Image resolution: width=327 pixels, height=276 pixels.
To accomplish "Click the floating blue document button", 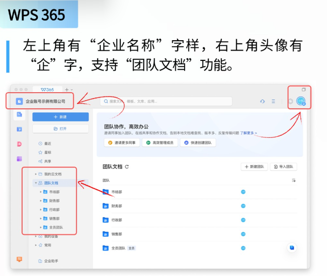I will click(292, 248).
